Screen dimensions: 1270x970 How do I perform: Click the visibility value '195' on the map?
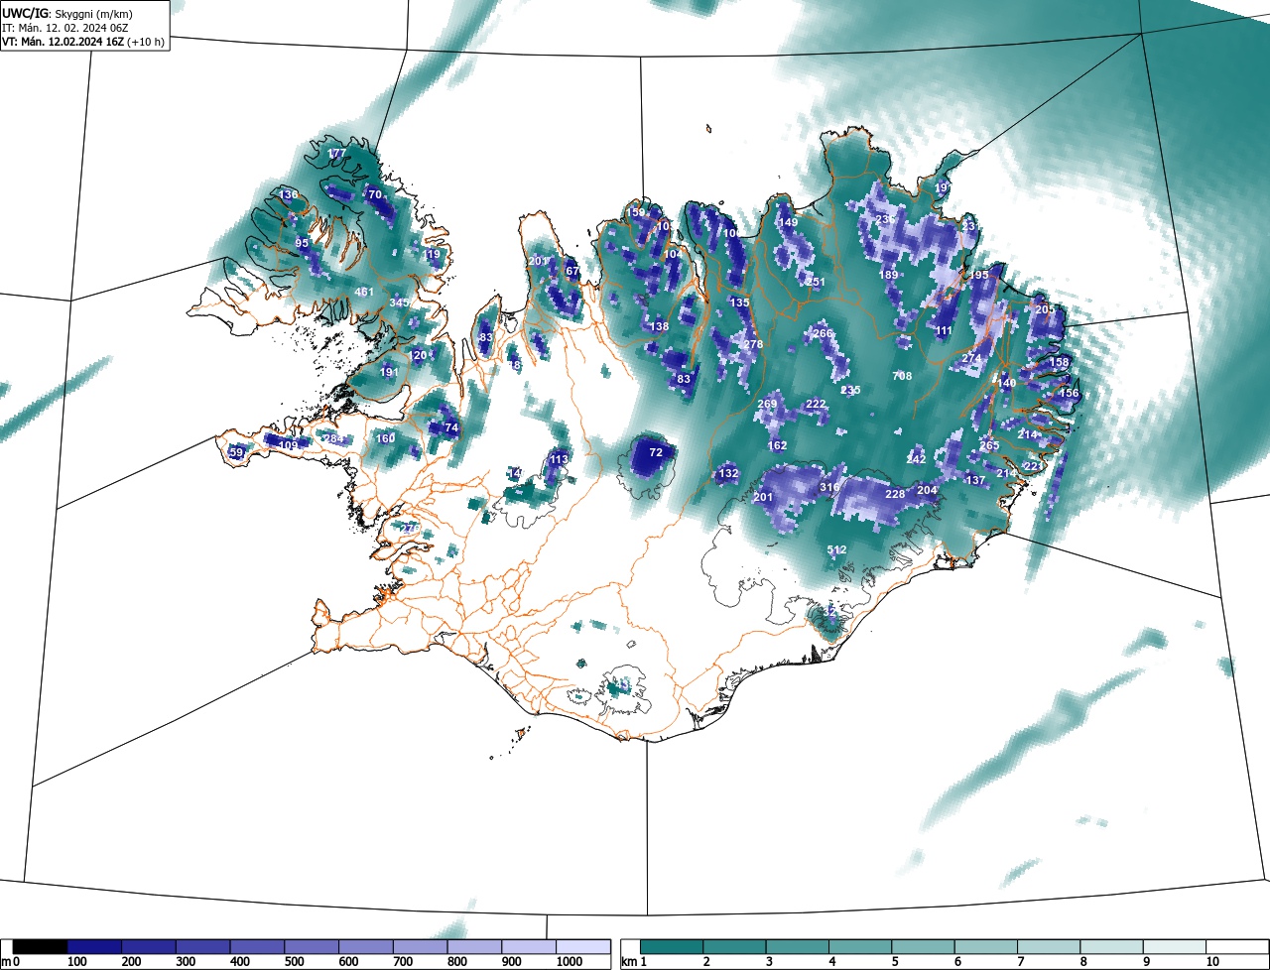click(978, 275)
